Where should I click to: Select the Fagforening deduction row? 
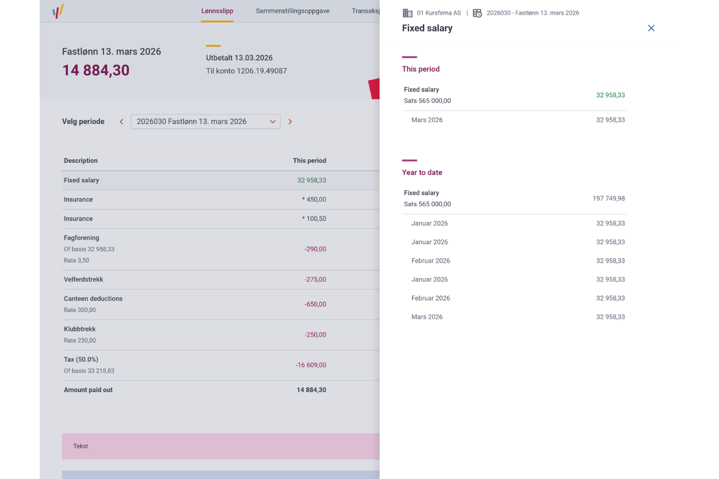pos(221,249)
